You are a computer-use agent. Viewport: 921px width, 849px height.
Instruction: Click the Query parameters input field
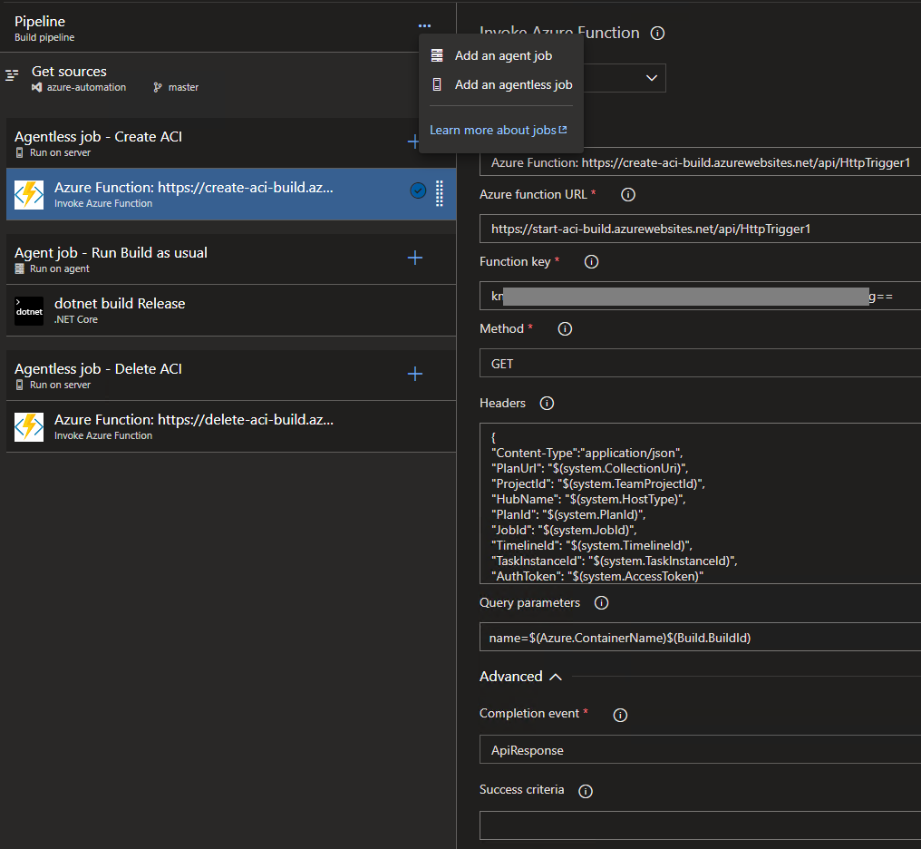pyautogui.click(x=700, y=637)
